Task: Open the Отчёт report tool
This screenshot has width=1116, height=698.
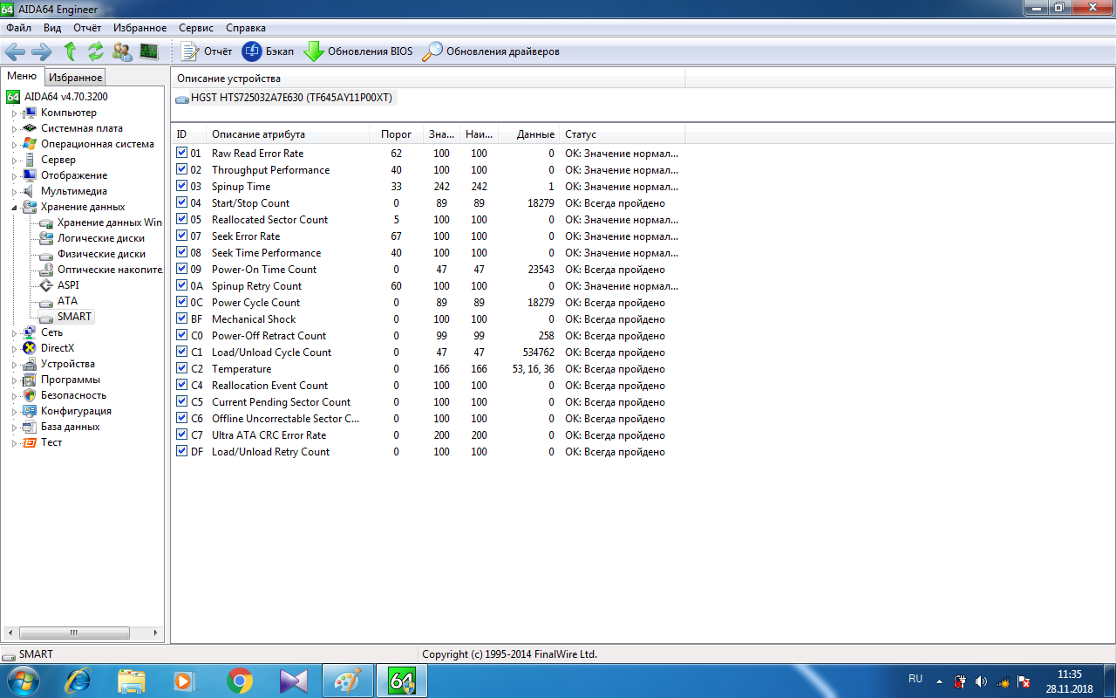Action: (207, 51)
